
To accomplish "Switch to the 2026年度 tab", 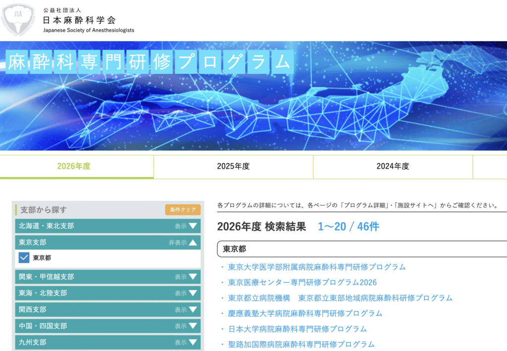I will [x=74, y=167].
